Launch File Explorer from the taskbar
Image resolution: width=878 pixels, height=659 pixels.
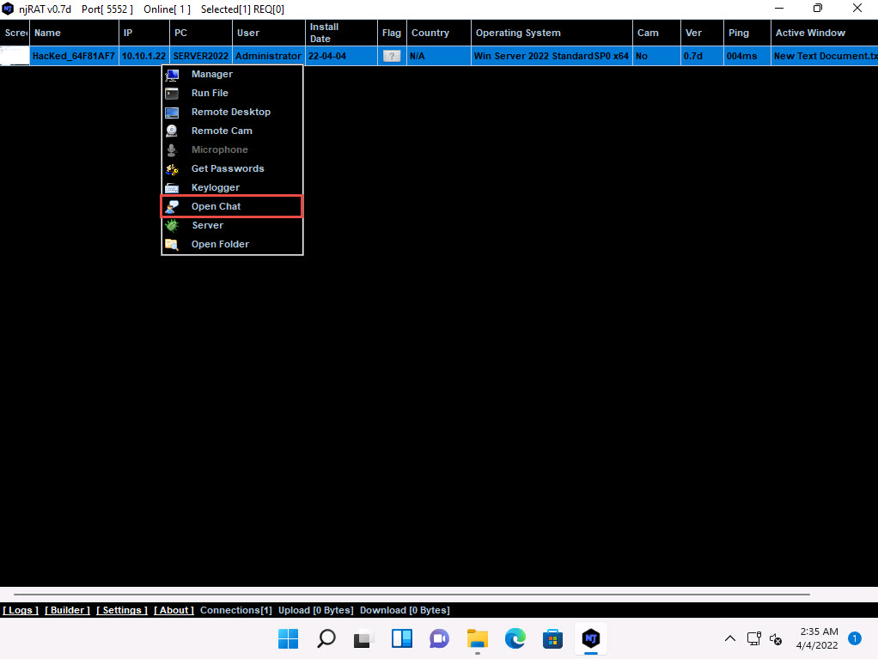tap(477, 638)
